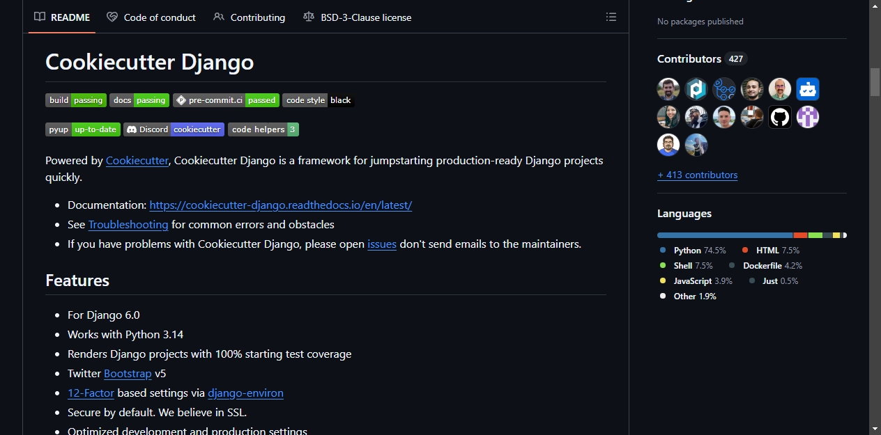Open the Code of conduct tab
This screenshot has width=881, height=435.
151,17
